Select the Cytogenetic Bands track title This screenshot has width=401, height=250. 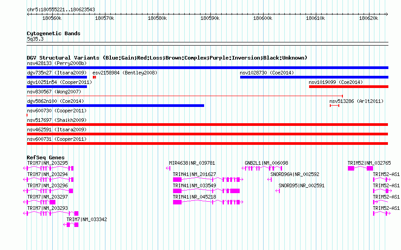(54, 33)
